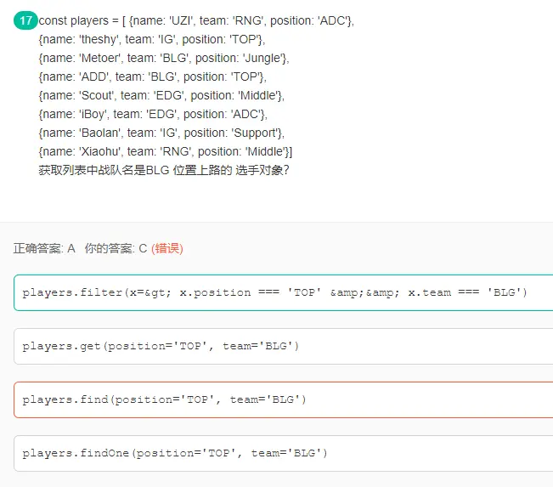This screenshot has height=487, width=553.
Task: Choose the players.findOne answer option
Action: point(283,454)
